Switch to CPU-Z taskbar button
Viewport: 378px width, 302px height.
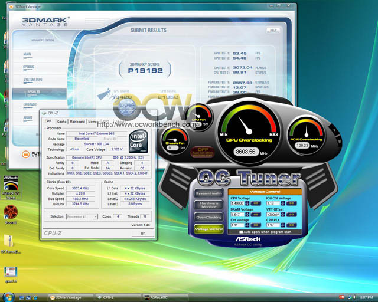click(118, 298)
